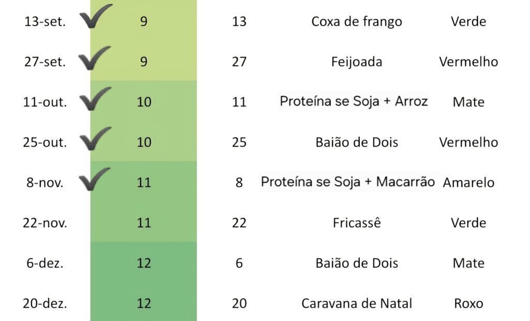Select Proteína se Soja + Macarrão text

point(348,182)
